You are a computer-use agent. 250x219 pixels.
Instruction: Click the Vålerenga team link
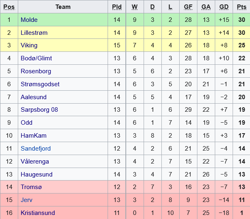coord(35,162)
